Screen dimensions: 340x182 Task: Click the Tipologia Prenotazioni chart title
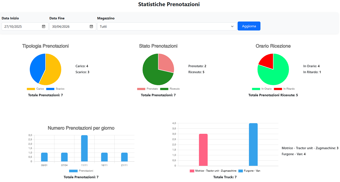pyautogui.click(x=46, y=46)
